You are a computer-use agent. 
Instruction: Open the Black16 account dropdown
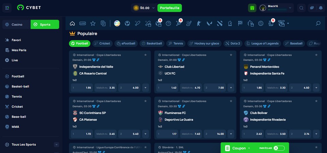pos(276,8)
